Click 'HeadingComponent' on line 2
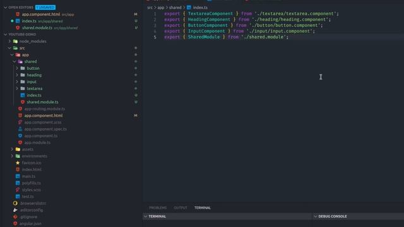This screenshot has height=227, width=404. [x=209, y=20]
